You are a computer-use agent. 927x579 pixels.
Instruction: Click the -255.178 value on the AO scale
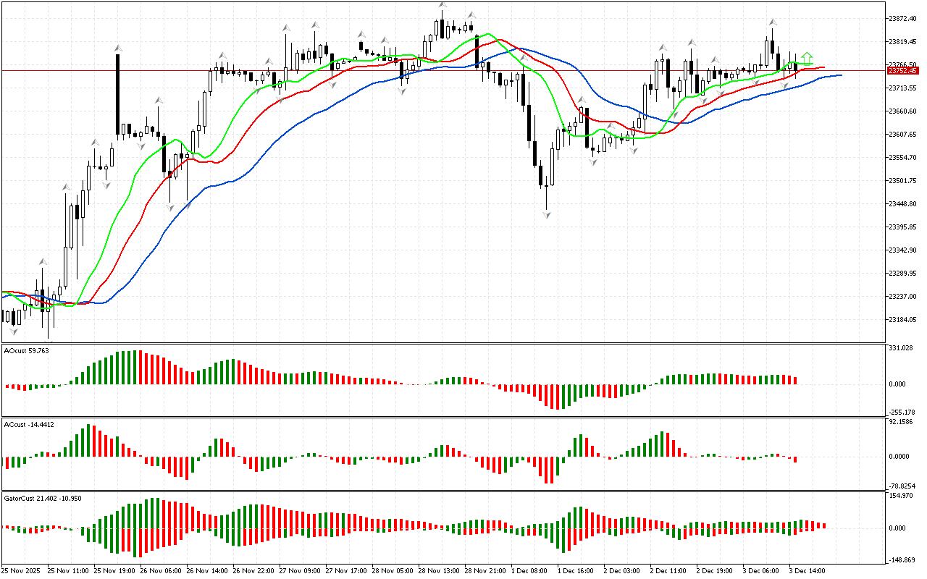(901, 411)
